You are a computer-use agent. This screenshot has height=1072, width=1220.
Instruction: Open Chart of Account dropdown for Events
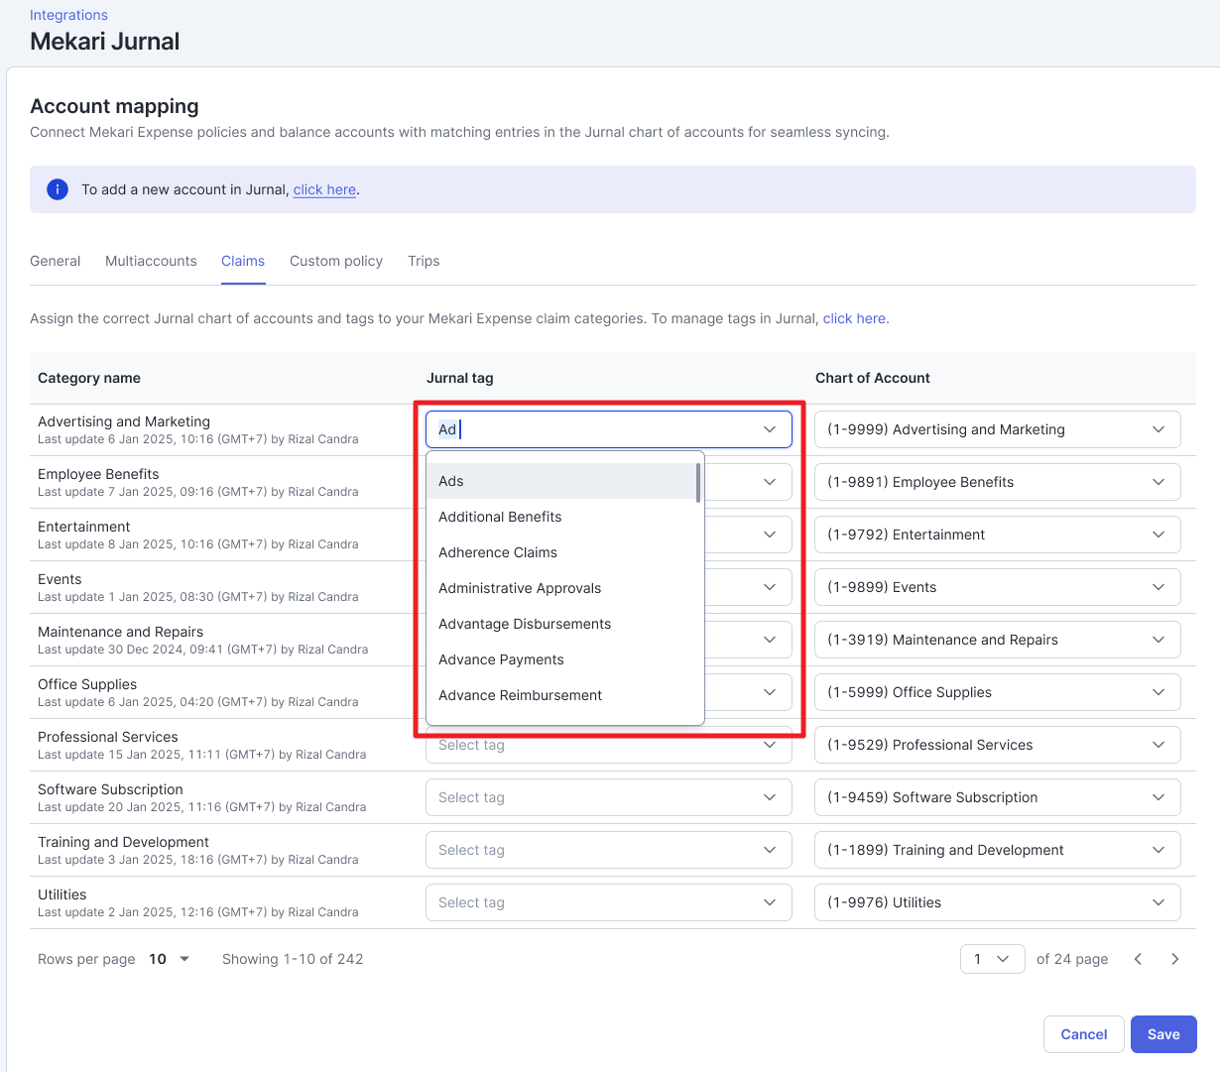click(x=998, y=587)
